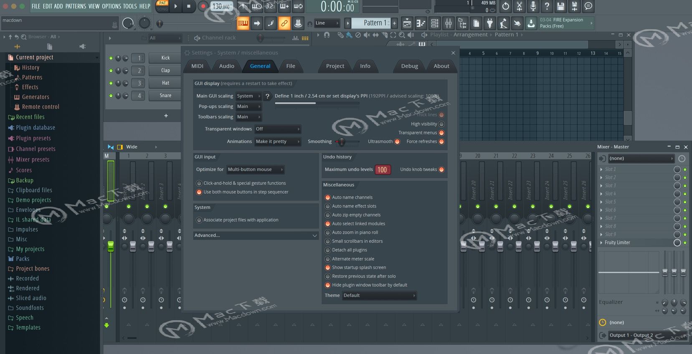Open the Mixer view icon
The image size is (692, 354).
(448, 23)
